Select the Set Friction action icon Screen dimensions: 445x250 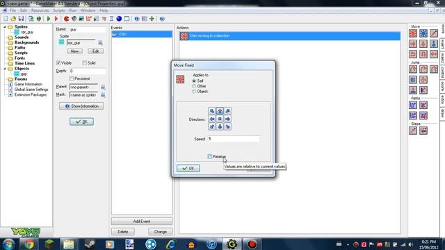pyautogui.click(x=434, y=54)
